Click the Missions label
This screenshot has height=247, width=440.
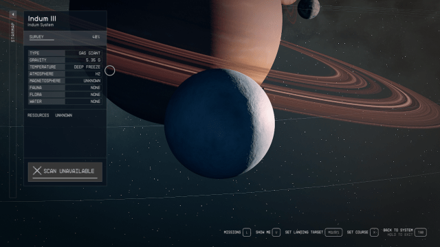[232, 232]
